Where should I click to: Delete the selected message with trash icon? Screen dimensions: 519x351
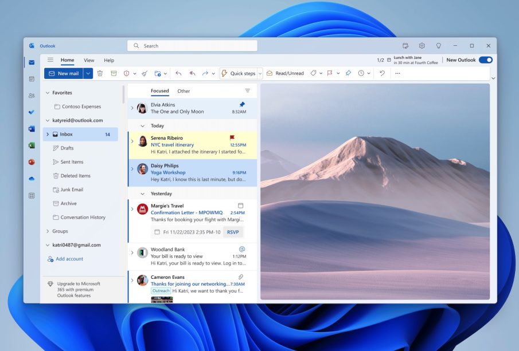click(100, 73)
